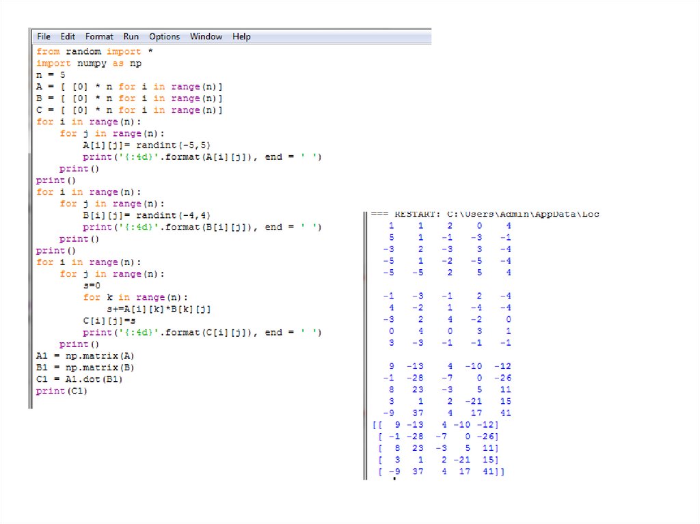
Task: Click the 'import numpy as np' line
Action: tap(88, 64)
